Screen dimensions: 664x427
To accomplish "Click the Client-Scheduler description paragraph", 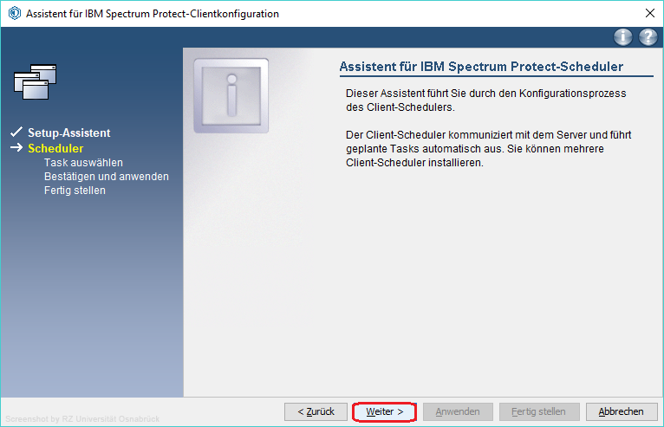I will (x=488, y=149).
